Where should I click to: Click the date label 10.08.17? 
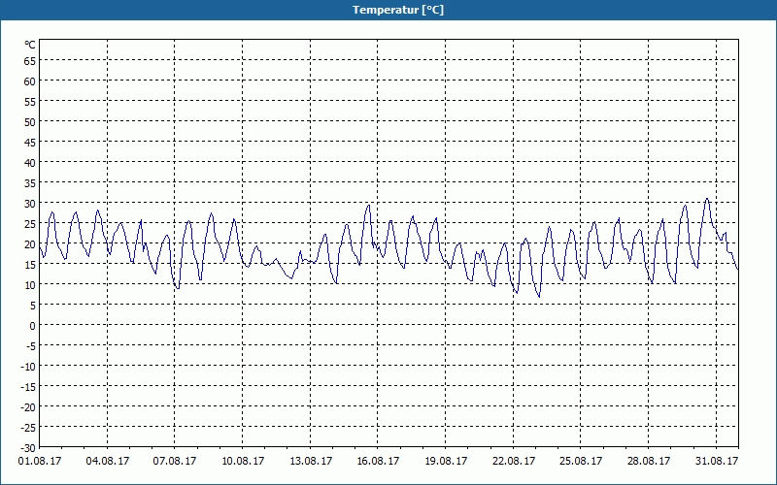(x=242, y=461)
